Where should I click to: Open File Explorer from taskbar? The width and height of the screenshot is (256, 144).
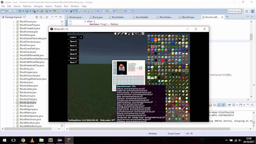41,140
